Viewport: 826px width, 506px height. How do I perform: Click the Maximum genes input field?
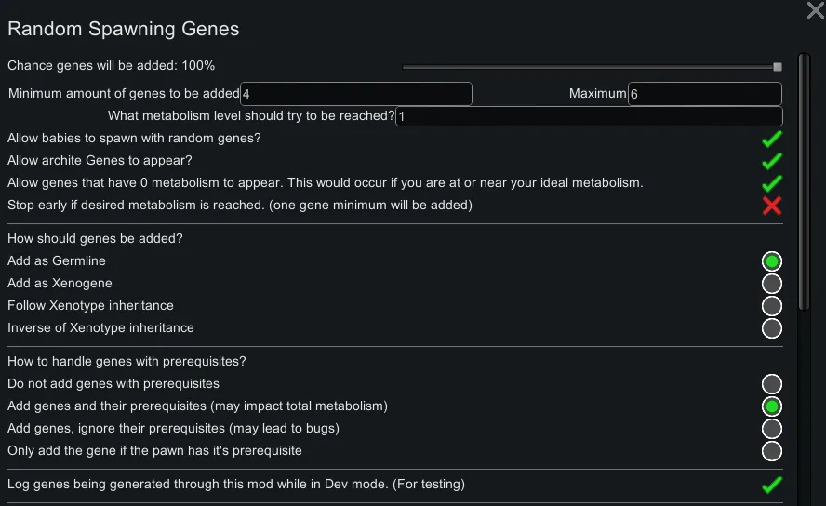[704, 94]
